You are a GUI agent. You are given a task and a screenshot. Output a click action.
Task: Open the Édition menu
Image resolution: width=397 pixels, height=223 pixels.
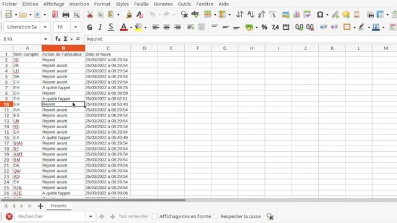click(x=30, y=4)
